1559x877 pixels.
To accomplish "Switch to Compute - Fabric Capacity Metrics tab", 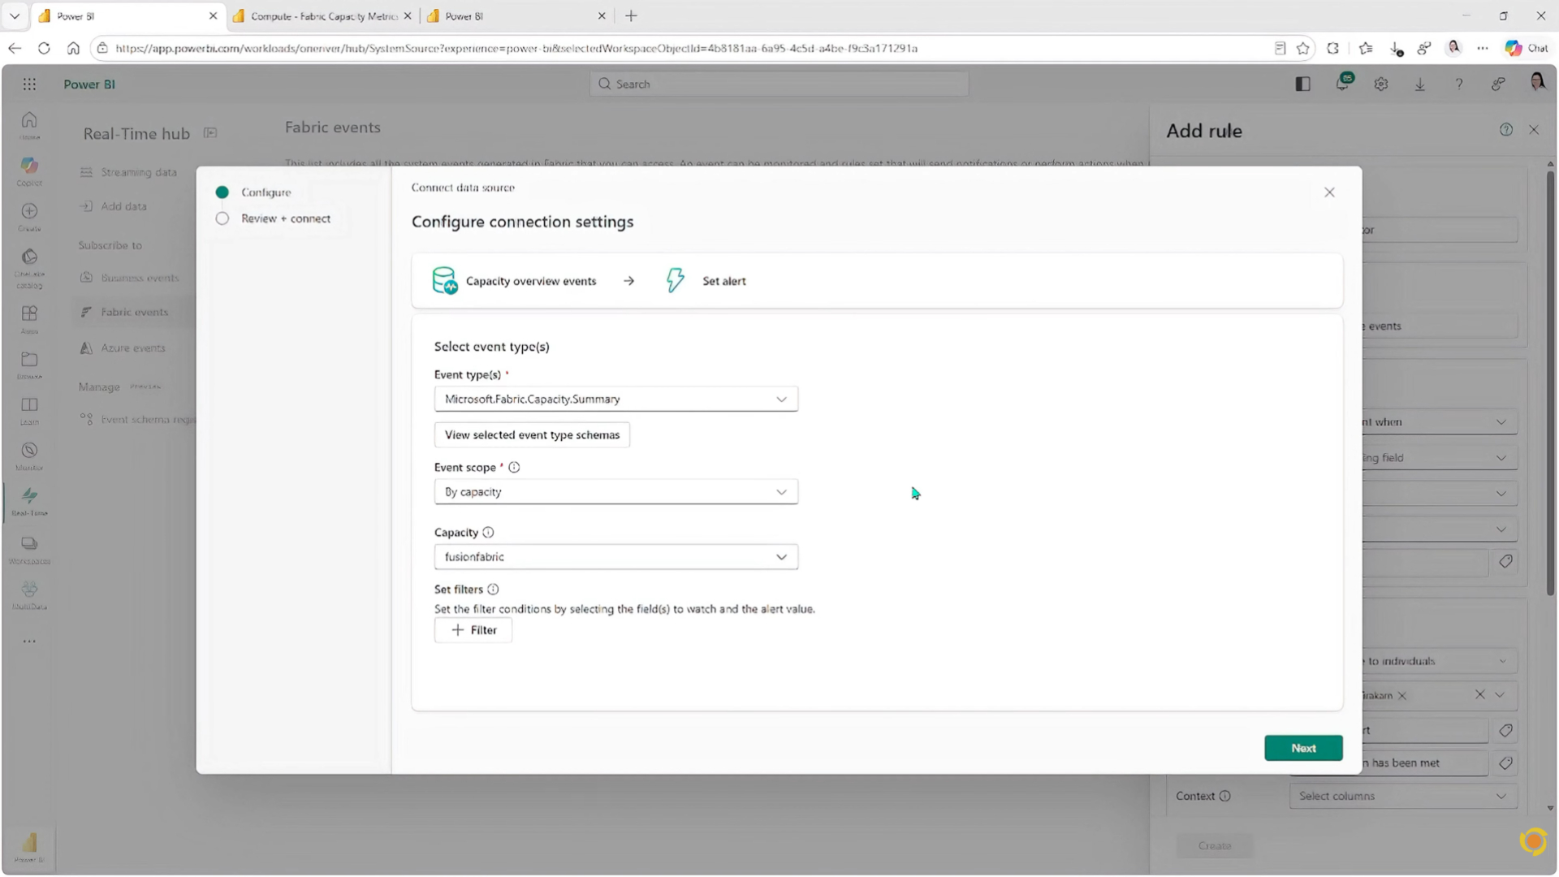I will coord(323,15).
